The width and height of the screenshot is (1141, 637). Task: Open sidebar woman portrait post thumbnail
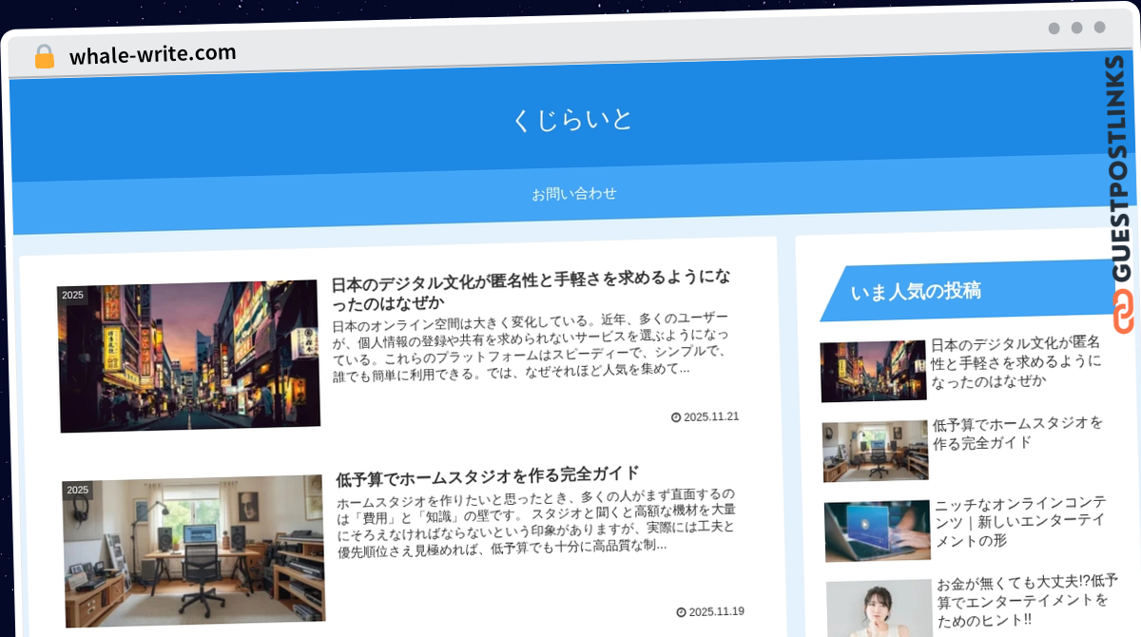(880, 608)
